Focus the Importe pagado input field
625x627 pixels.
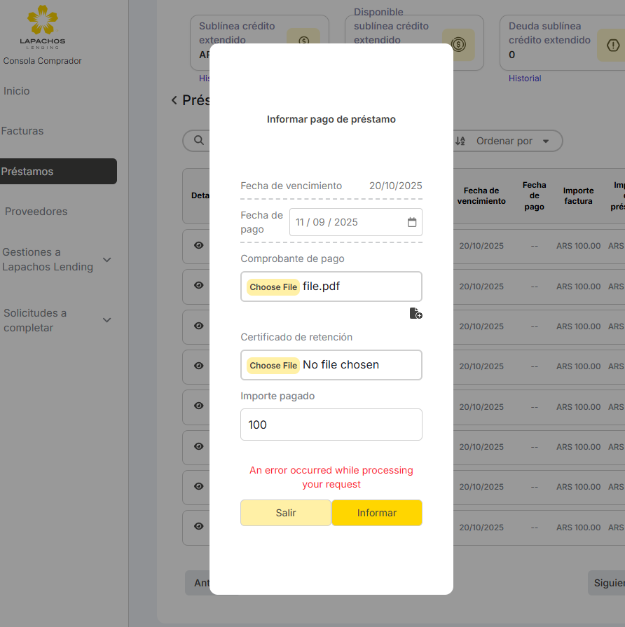coord(331,425)
